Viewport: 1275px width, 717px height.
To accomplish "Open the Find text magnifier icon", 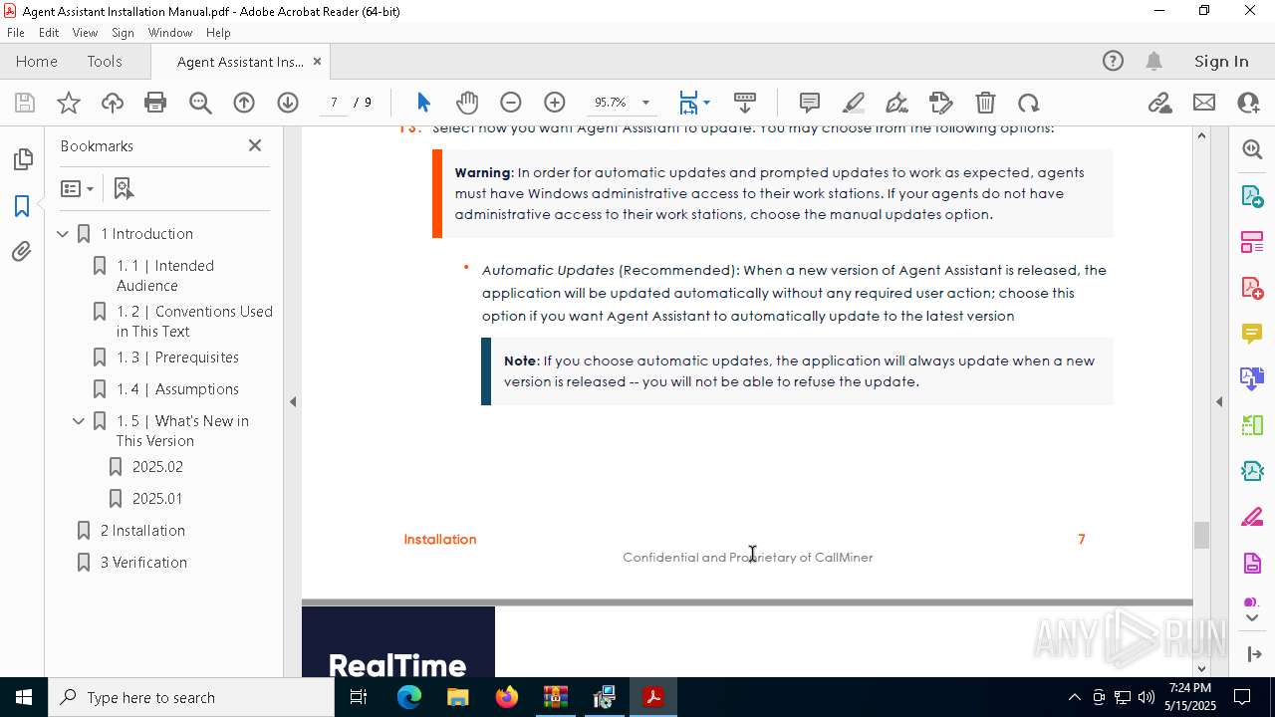I will click(200, 103).
